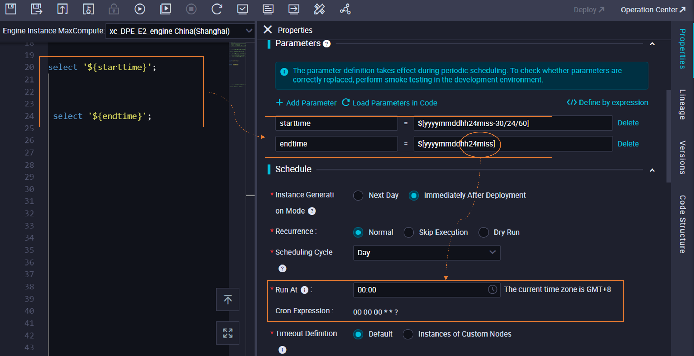Image resolution: width=694 pixels, height=356 pixels.
Task: Click the run with parameters icon
Action: 166,9
